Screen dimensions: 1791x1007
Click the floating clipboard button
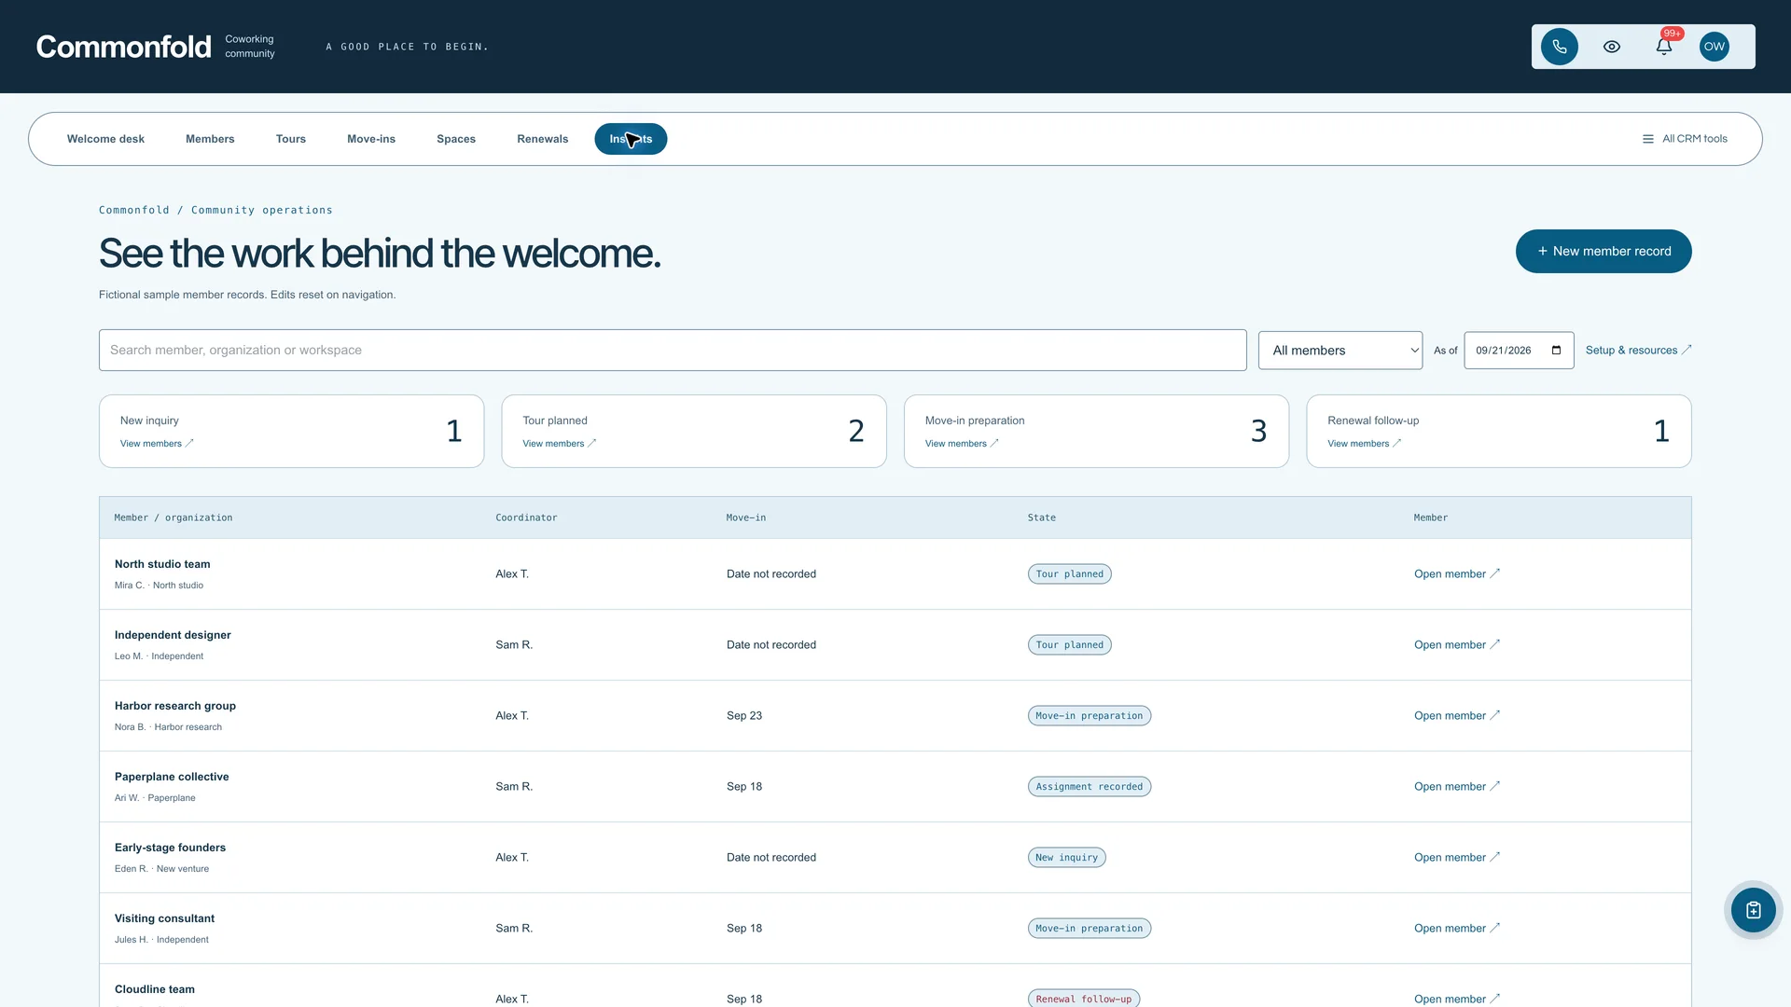point(1753,910)
